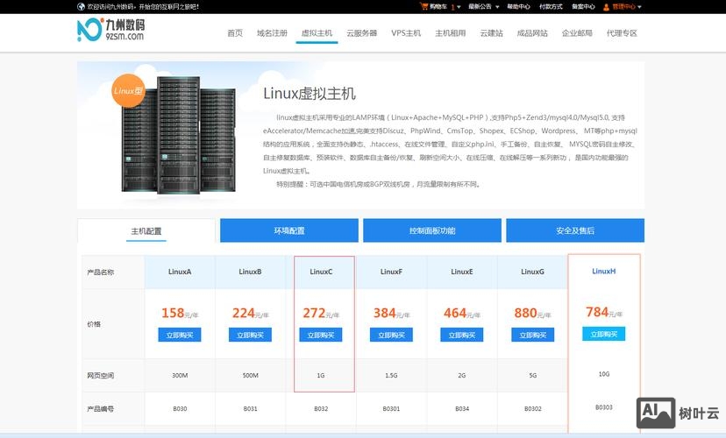
Task: Click the 产品名称 row label
Action: [101, 272]
